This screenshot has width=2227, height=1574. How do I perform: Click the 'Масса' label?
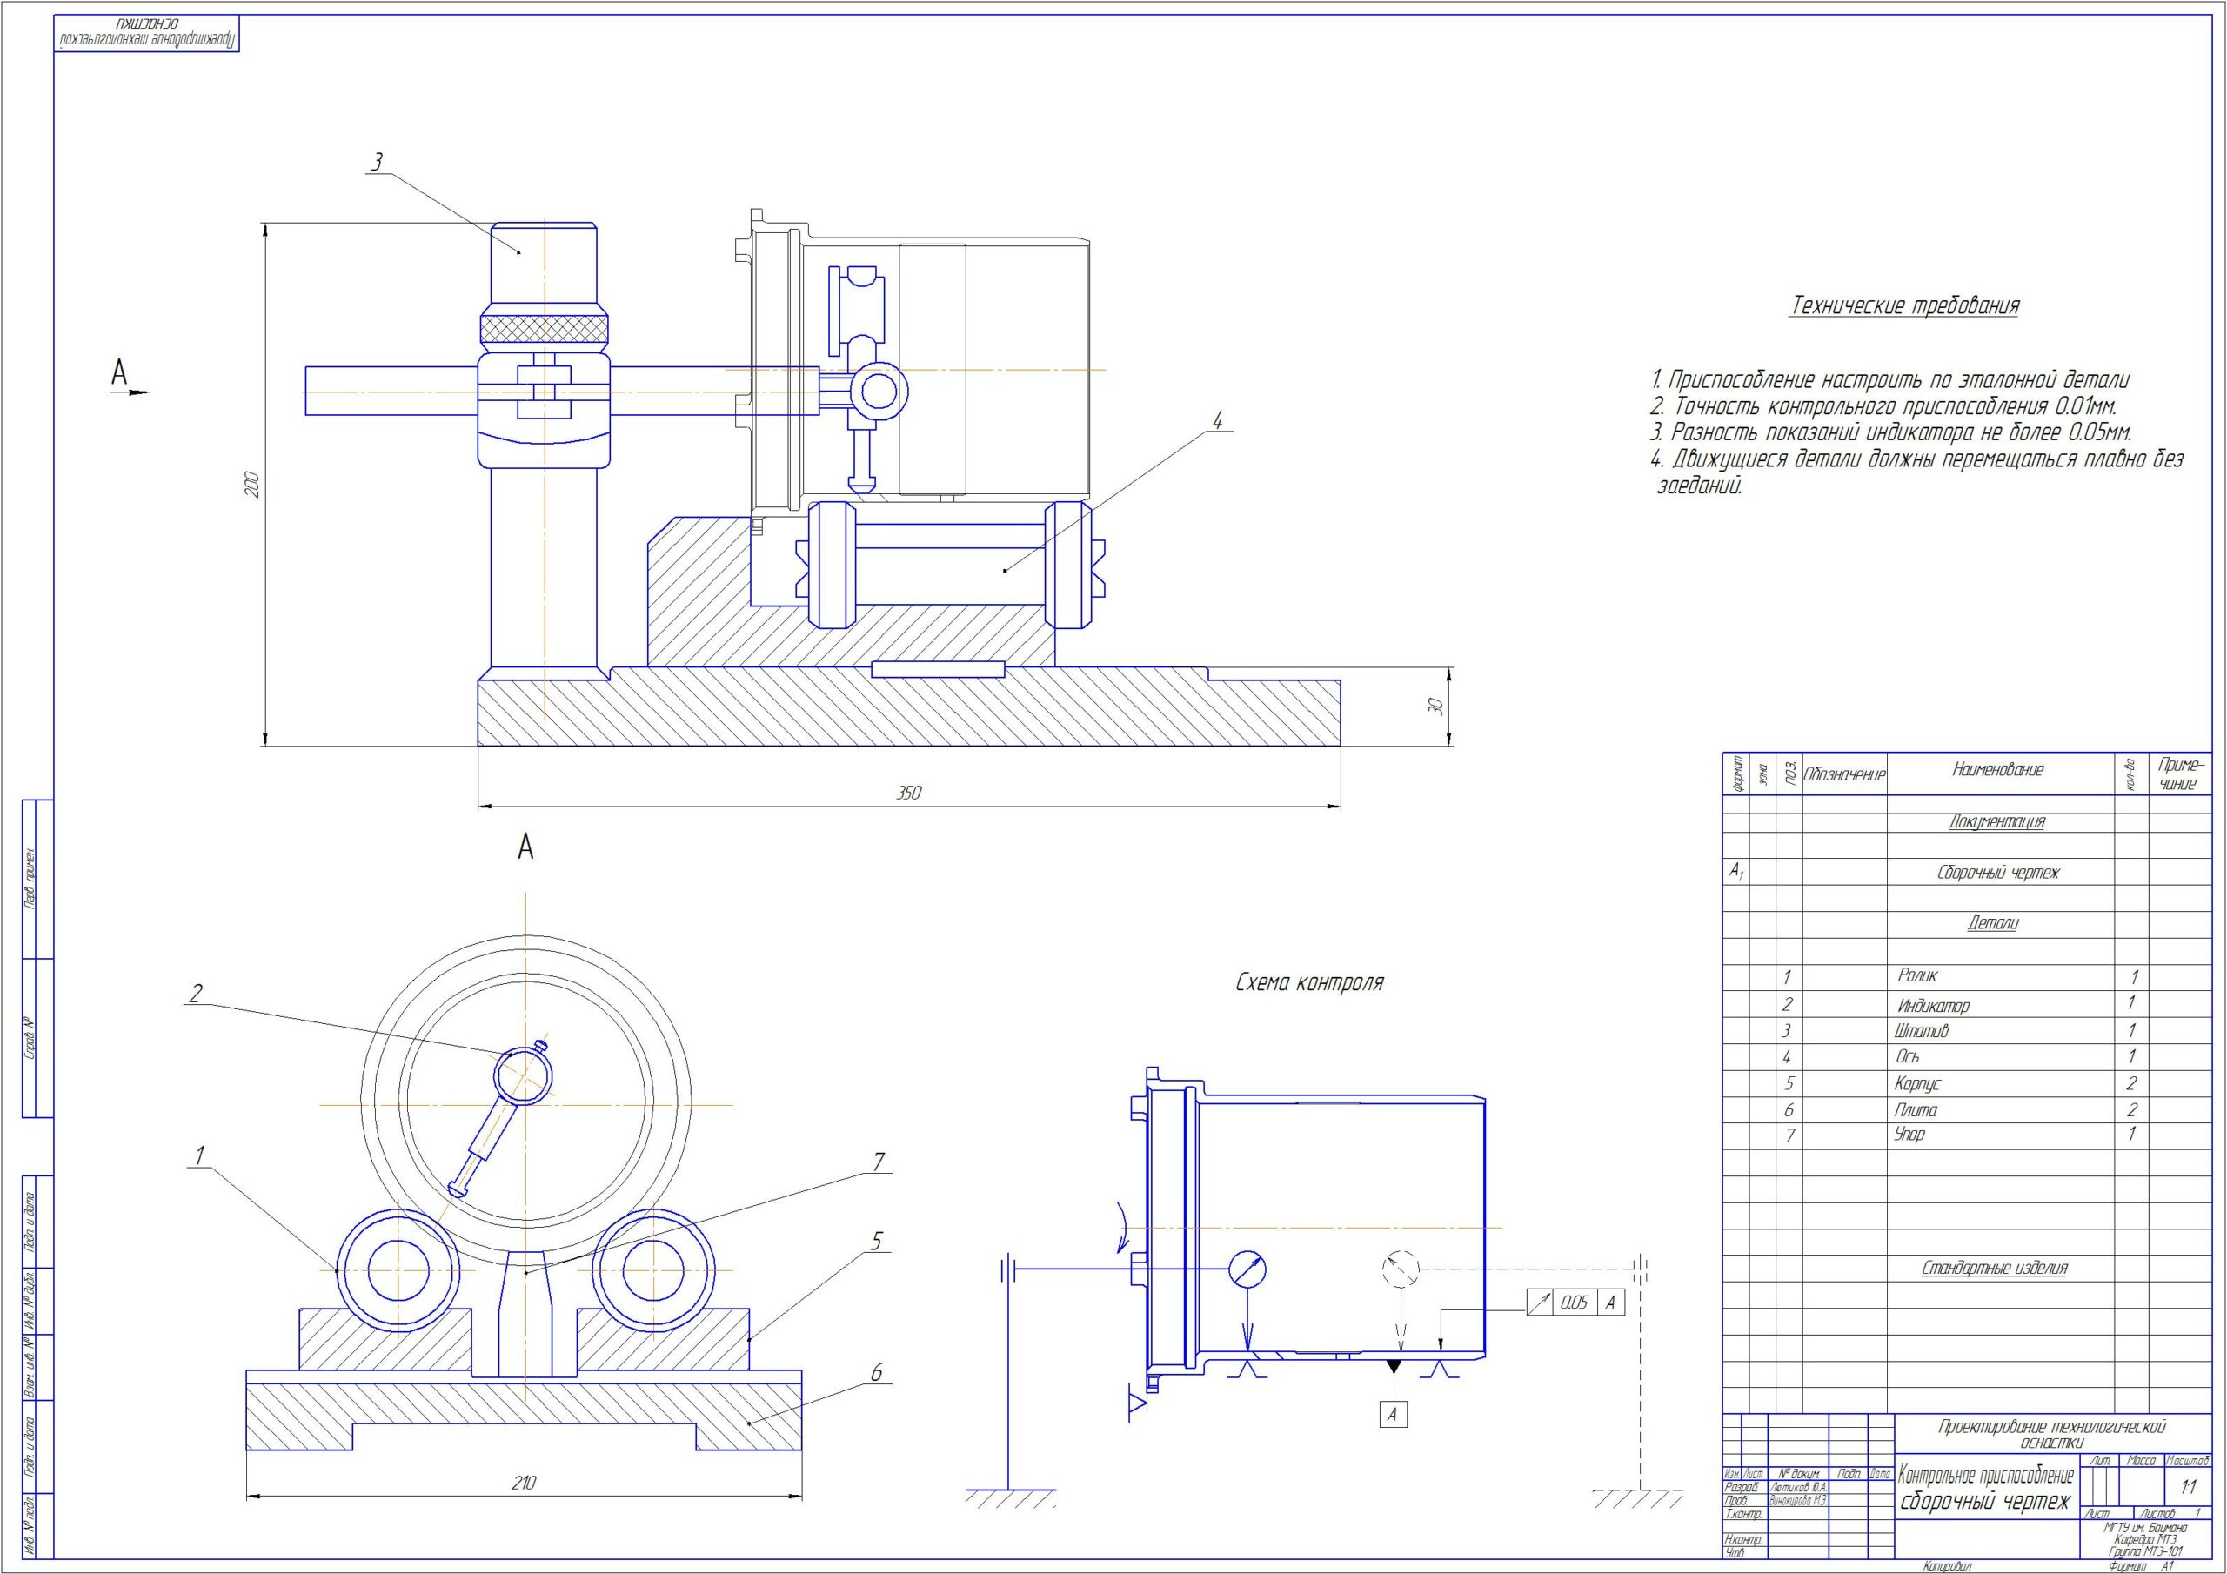coord(2141,1461)
